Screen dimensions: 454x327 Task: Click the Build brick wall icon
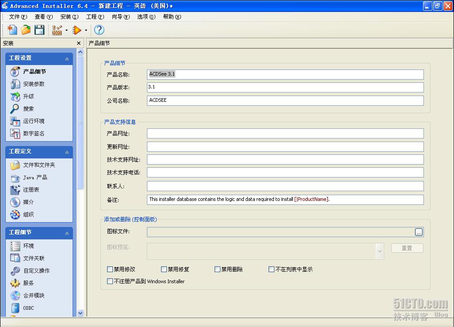(57, 30)
